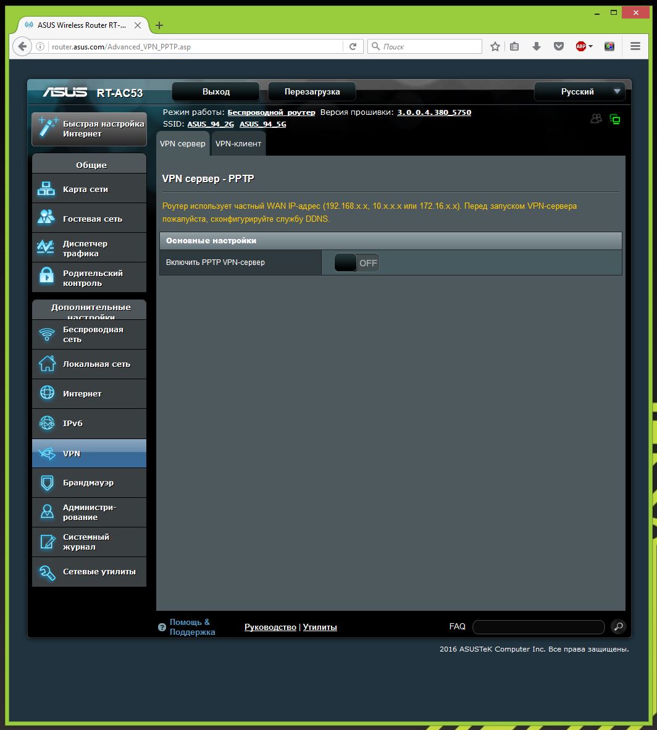The width and height of the screenshot is (657, 730).
Task: Click the Выход logout button
Action: 216,92
